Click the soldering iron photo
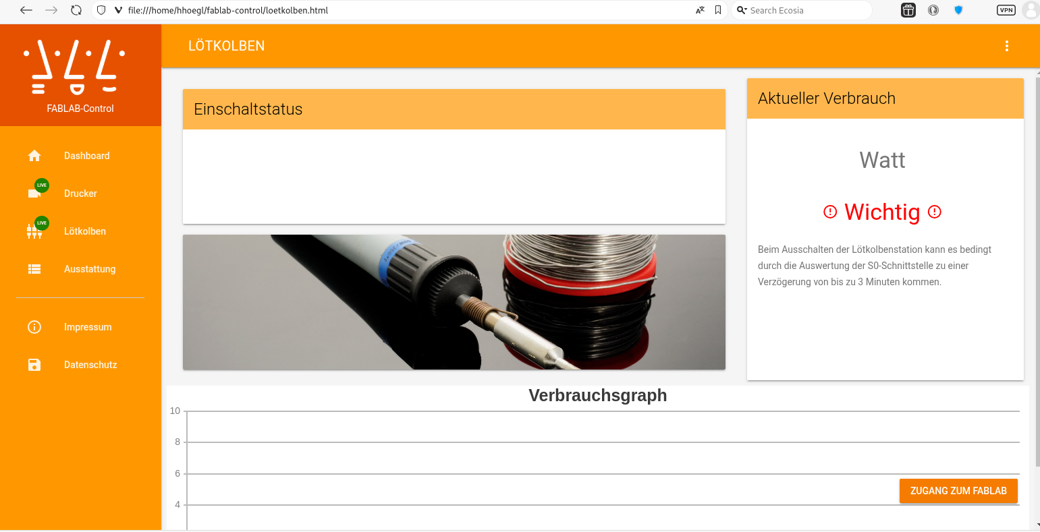1040x532 pixels. (x=454, y=302)
